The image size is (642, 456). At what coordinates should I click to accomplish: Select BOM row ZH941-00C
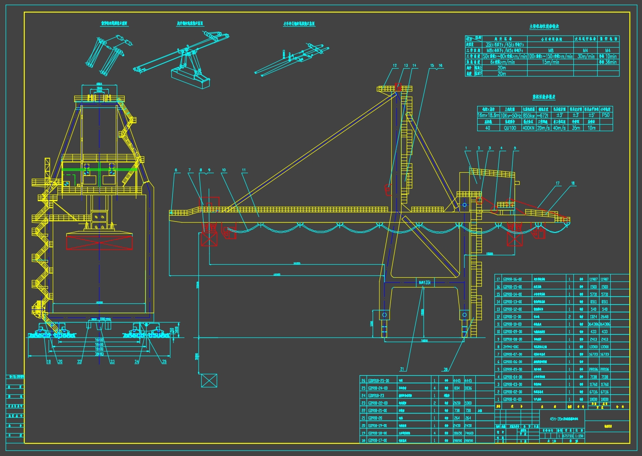562,347
